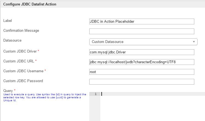Click the blue Query help description text
The image size is (205, 121).
click(45, 97)
